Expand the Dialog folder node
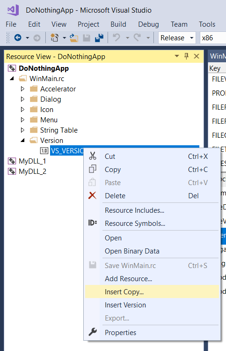 tap(22, 99)
